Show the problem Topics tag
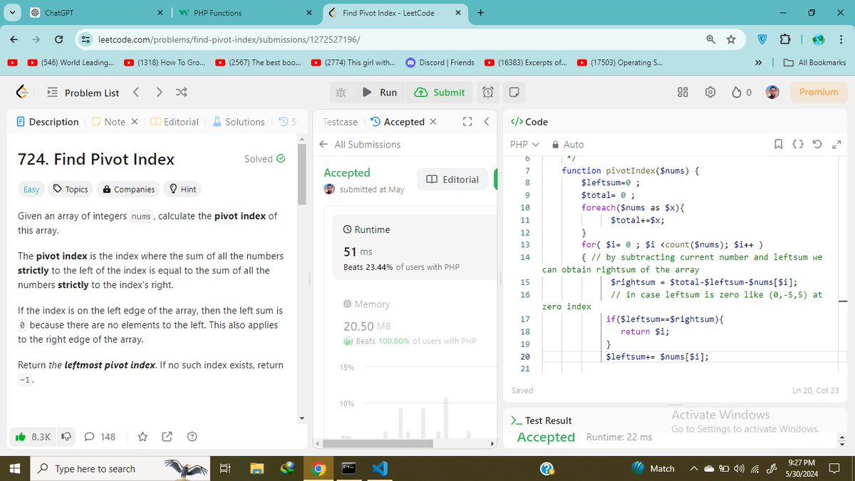Screen dimensions: 855x481 (71, 189)
